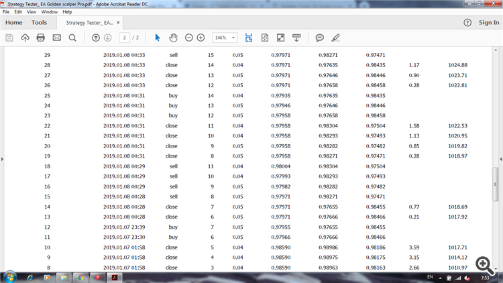Click profit value 1.17
Screen dimensions: 503x283
coord(414,65)
